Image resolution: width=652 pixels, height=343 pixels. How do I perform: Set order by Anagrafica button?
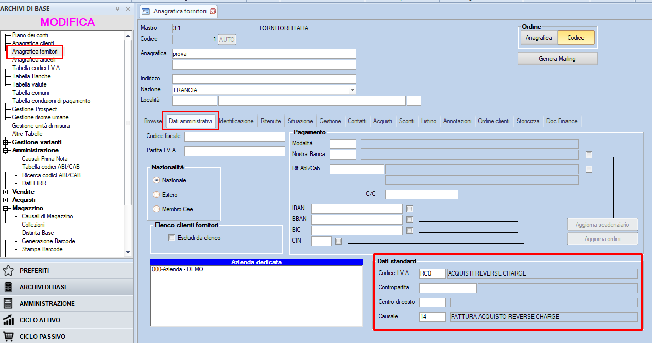[539, 38]
